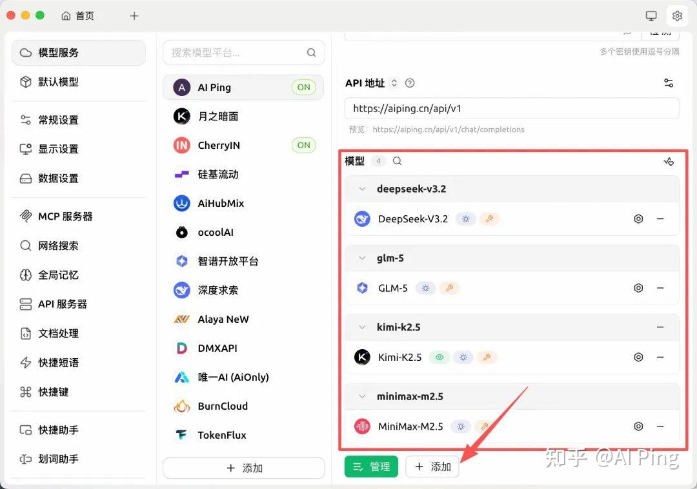Open 快捷短语 settings

point(79,363)
